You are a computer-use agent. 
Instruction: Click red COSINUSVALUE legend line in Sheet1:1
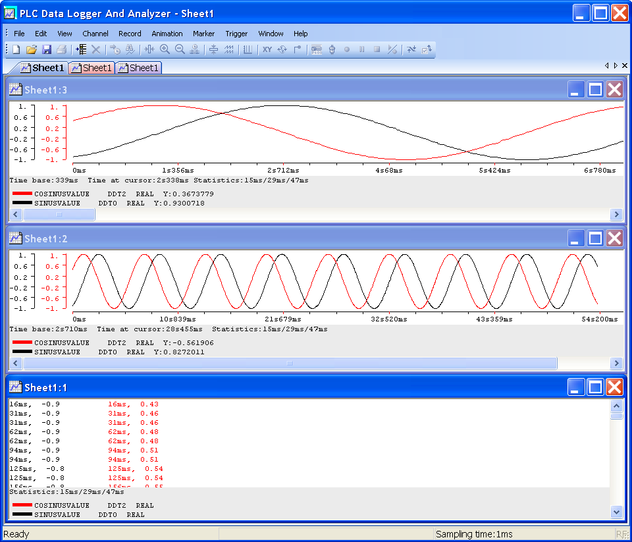[x=22, y=504]
